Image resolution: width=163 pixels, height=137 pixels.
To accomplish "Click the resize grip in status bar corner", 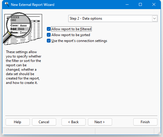I will coord(159,133).
